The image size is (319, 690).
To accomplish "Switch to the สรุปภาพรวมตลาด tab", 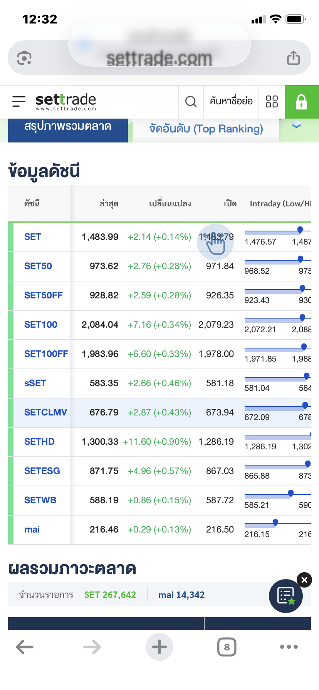I will (68, 127).
